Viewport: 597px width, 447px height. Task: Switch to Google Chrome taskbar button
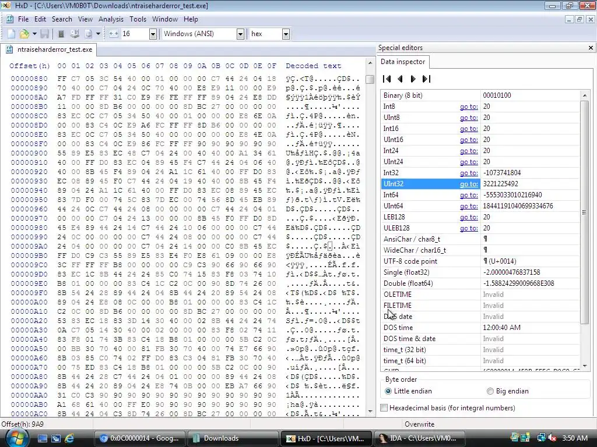[139, 438]
